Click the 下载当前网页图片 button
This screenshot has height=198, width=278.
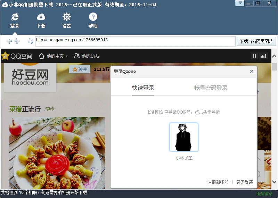(x=256, y=41)
